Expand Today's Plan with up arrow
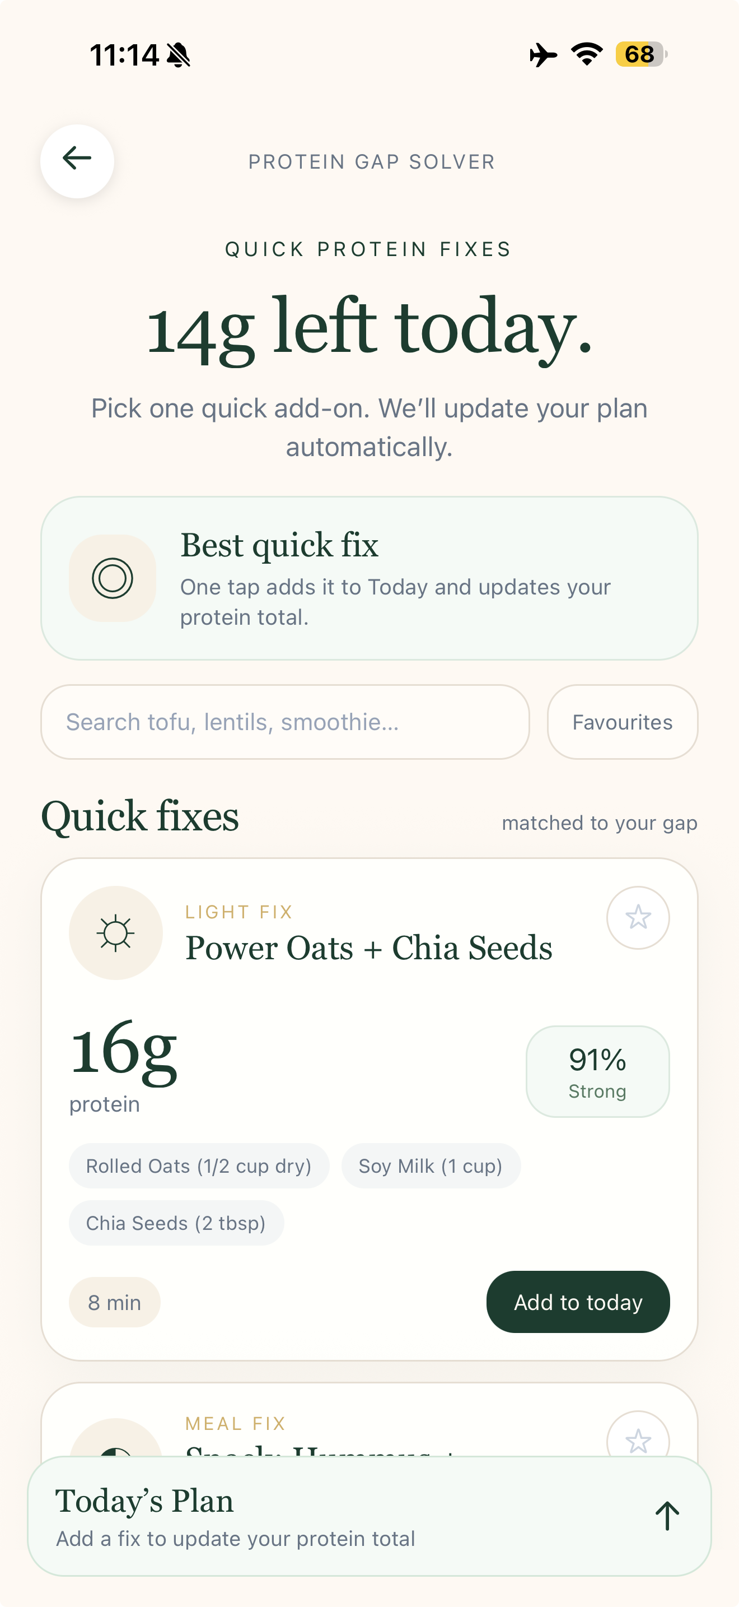 [667, 1516]
